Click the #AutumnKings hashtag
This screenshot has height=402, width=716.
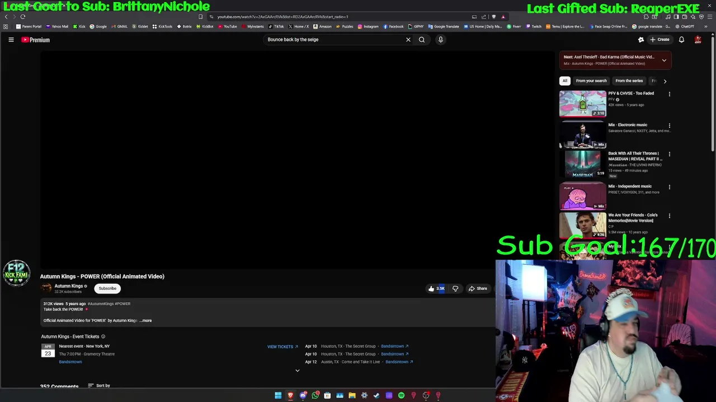pos(101,304)
